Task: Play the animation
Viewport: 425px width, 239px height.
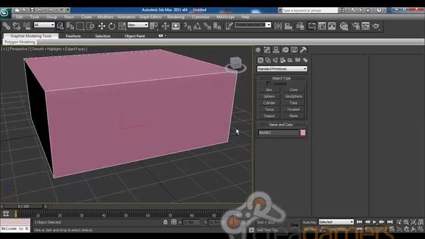Action: click(375, 222)
